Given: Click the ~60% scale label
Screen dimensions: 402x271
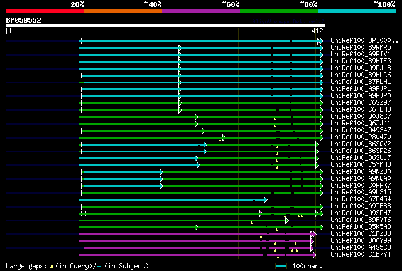Looking at the screenshot, I should (x=231, y=4).
